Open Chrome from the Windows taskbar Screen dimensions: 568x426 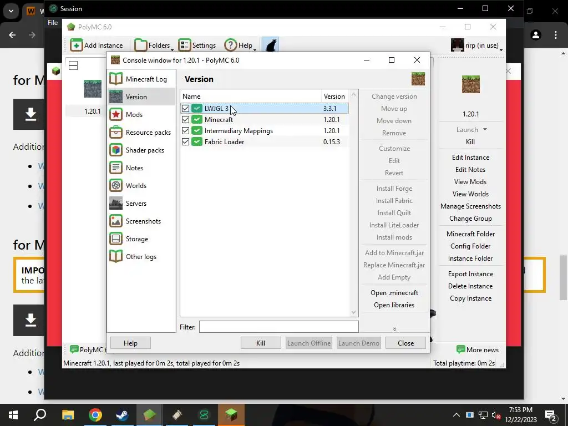95,415
